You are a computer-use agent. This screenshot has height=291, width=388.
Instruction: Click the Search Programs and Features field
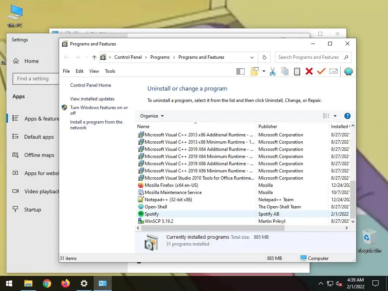pyautogui.click(x=313, y=58)
